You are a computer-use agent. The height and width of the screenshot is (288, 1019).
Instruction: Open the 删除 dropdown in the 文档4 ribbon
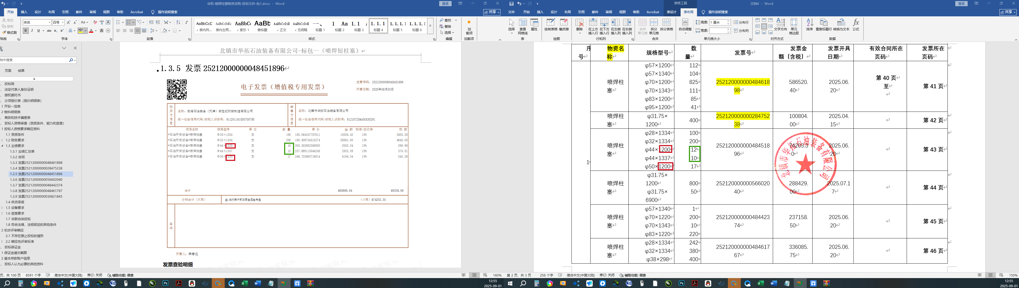click(580, 27)
